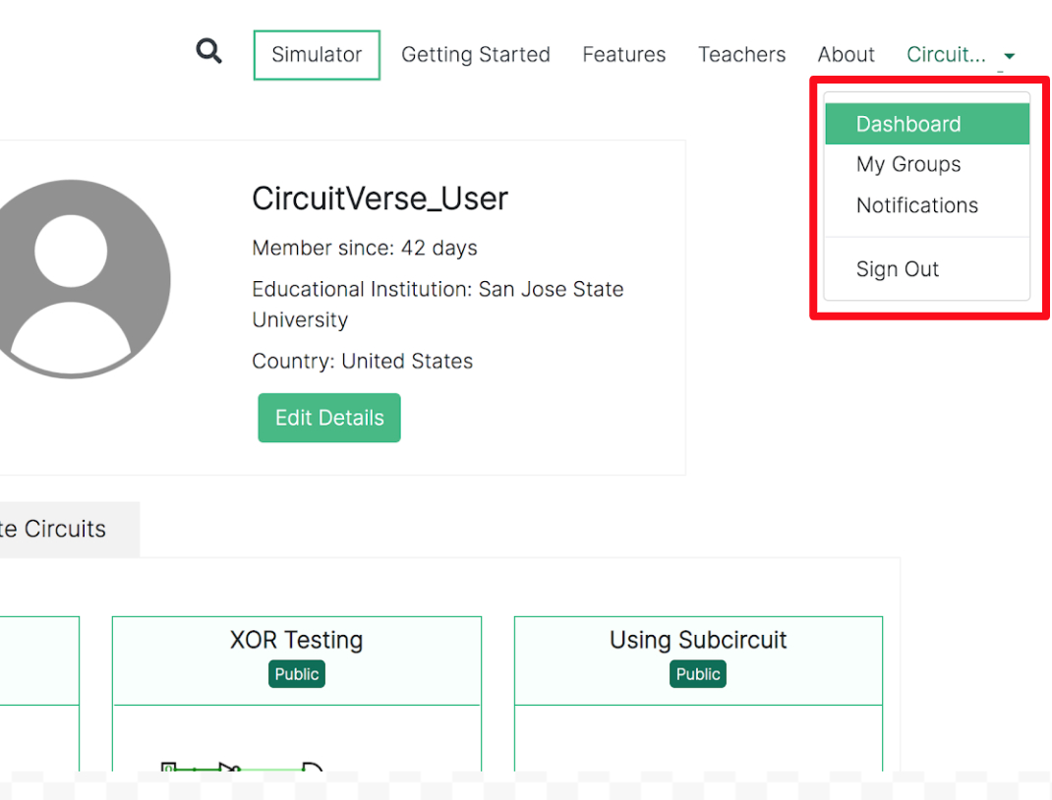Choose My Groups from the dropdown
Viewport: 1052px width, 800px height.
pyautogui.click(x=908, y=164)
